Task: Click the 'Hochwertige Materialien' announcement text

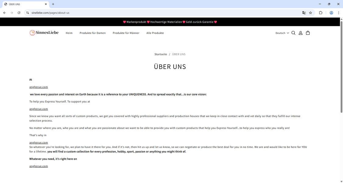Action: [x=166, y=22]
